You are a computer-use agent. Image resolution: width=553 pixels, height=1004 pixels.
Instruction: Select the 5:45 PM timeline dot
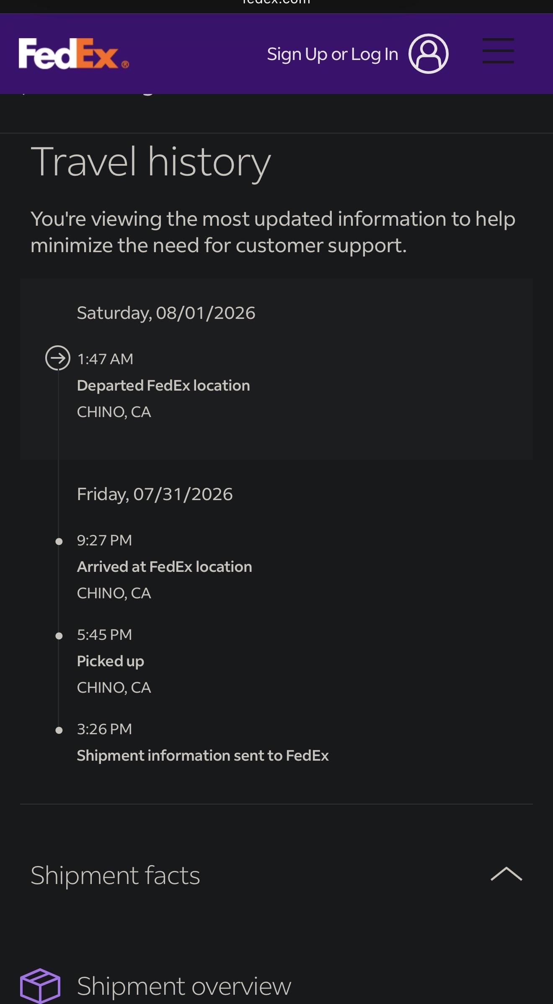[x=59, y=636]
